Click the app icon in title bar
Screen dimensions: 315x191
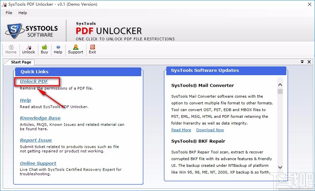[x=4, y=4]
